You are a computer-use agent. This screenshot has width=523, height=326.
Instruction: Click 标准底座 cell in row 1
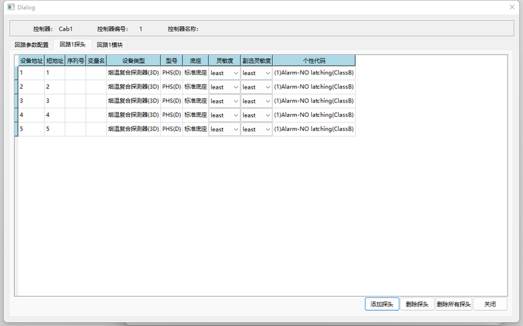195,73
